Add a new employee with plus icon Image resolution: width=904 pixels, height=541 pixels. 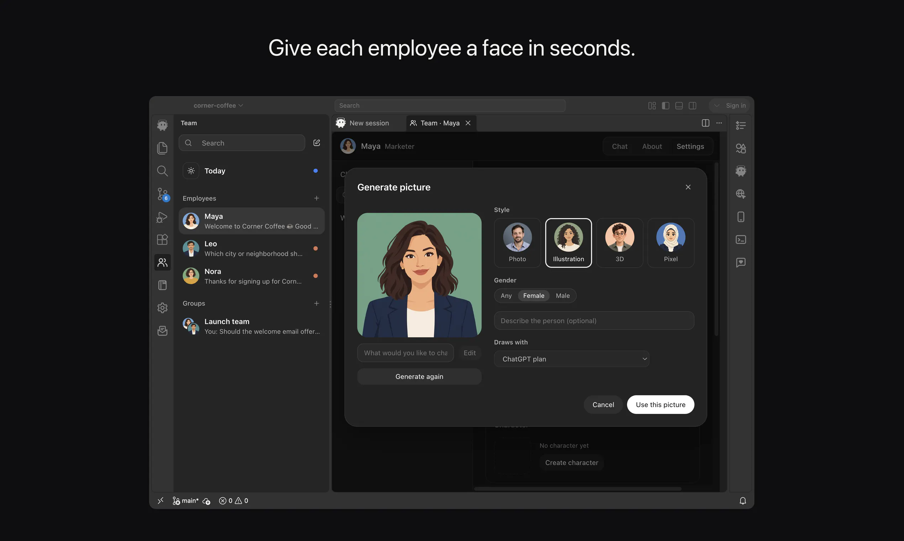[316, 198]
